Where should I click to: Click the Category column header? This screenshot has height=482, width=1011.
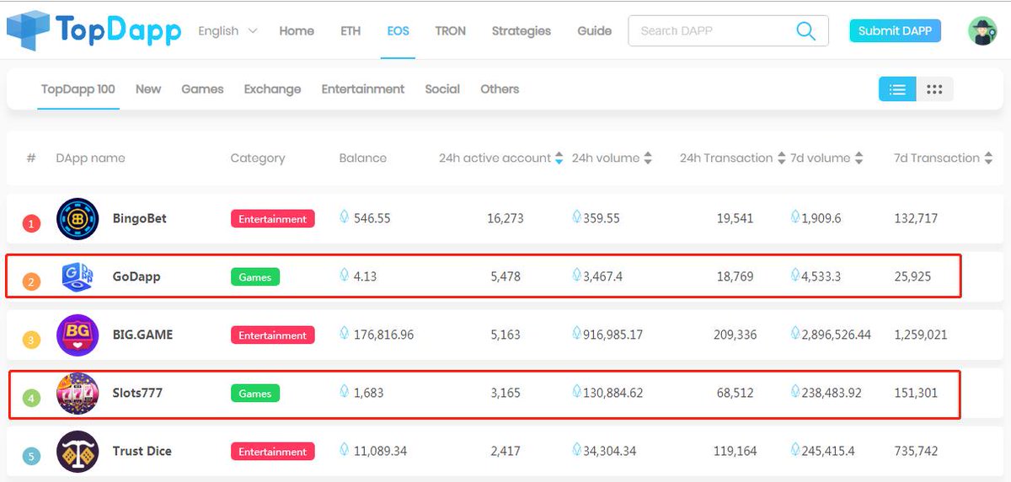[x=258, y=158]
